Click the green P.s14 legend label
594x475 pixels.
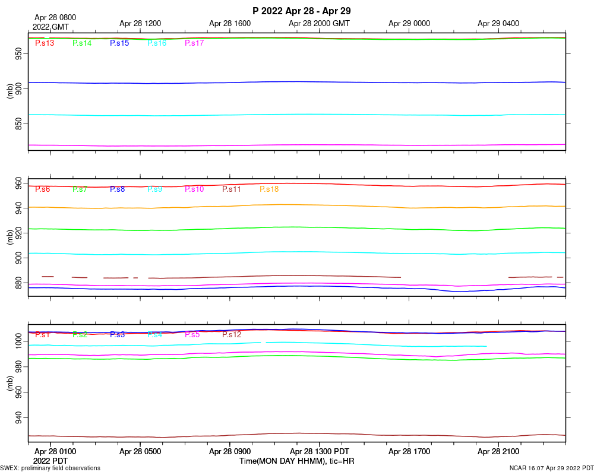(82, 43)
